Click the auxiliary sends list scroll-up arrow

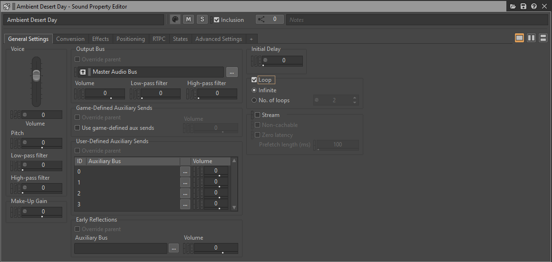234,161
